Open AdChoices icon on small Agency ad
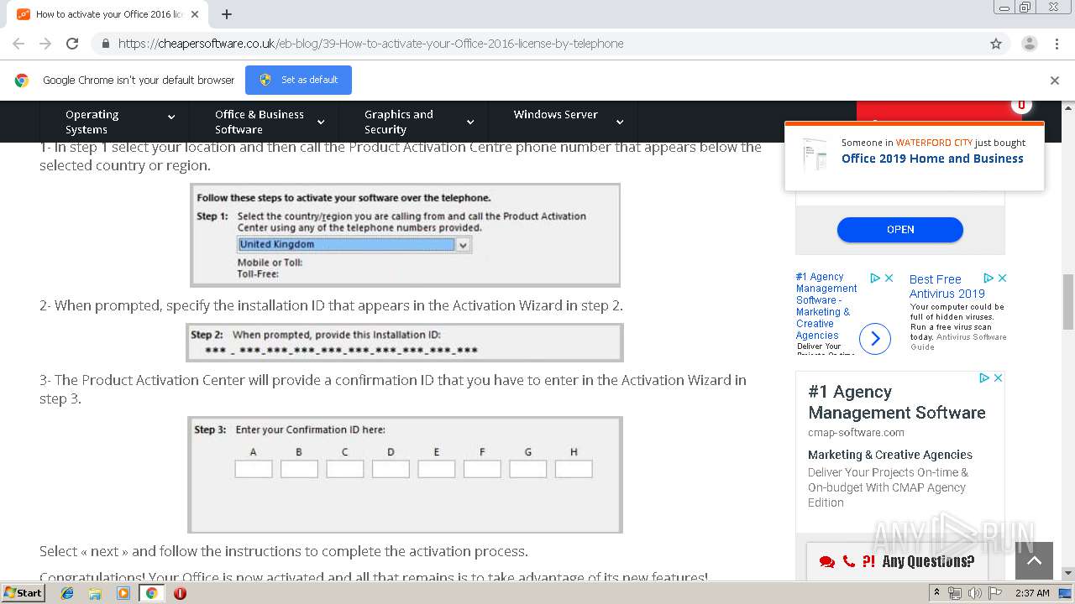Image resolution: width=1075 pixels, height=604 pixels. point(875,278)
